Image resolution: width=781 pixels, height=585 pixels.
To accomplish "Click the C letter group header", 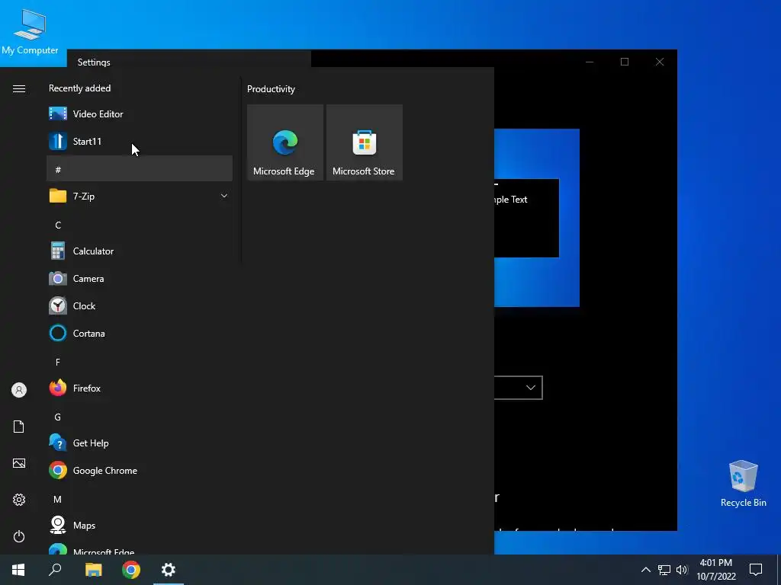I will [x=140, y=224].
